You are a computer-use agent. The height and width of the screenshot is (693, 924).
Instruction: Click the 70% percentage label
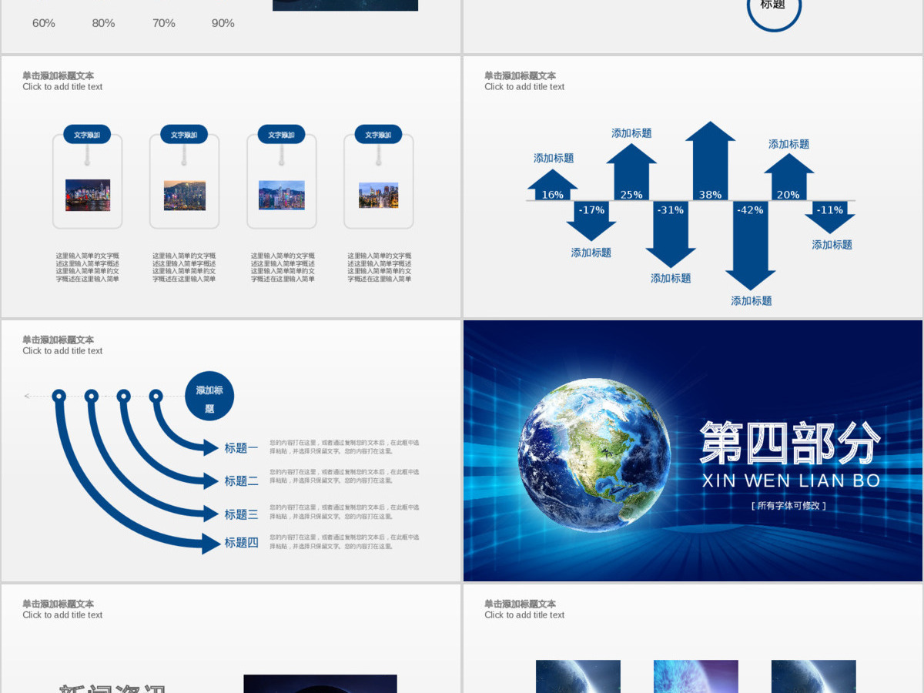(163, 23)
